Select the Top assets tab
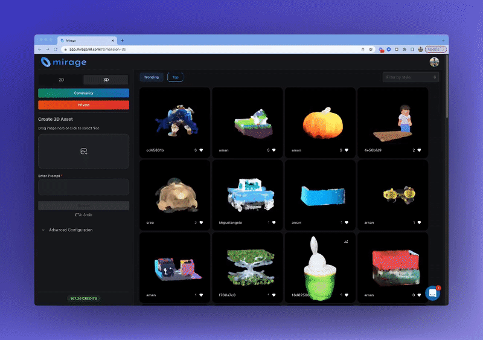The image size is (483, 340). pos(175,77)
